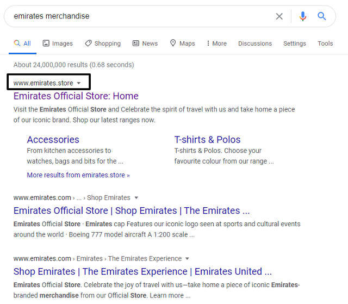Image resolution: width=348 pixels, height=304 pixels.
Task: Open the News results tab
Action: 145,44
